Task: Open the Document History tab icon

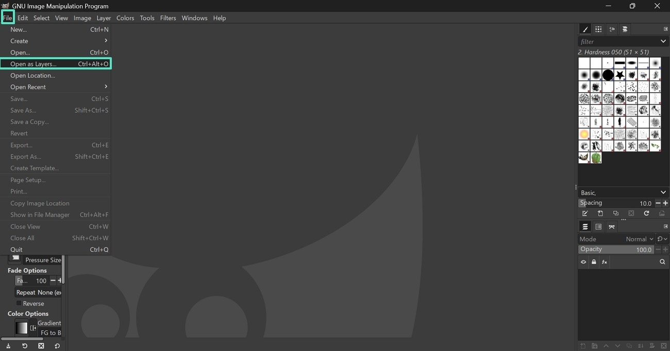Action: click(625, 29)
